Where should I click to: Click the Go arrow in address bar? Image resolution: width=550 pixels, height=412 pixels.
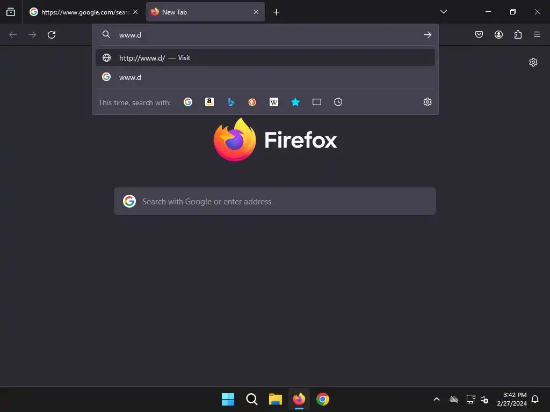pos(427,35)
